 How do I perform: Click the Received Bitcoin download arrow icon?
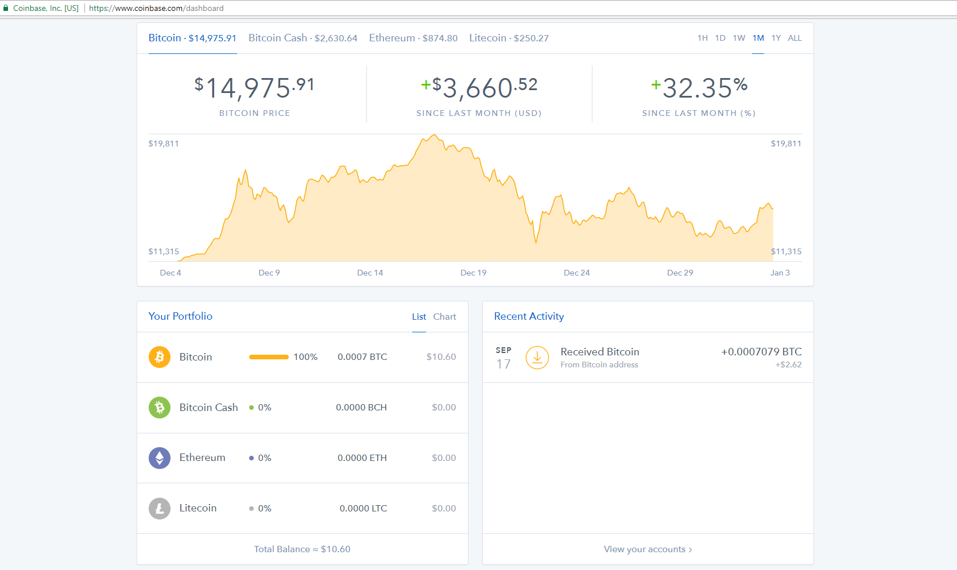point(537,358)
